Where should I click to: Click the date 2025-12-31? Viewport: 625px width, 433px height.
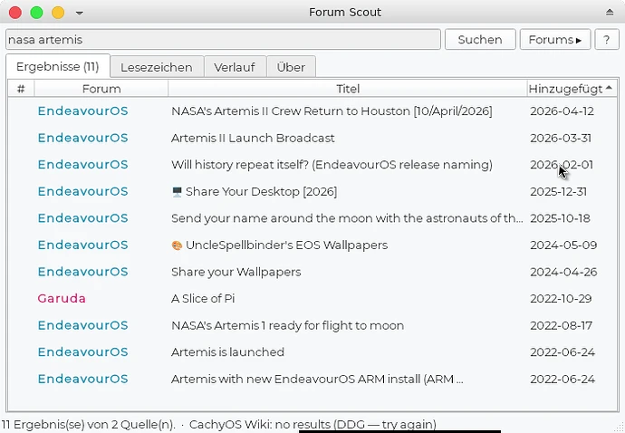pyautogui.click(x=559, y=191)
